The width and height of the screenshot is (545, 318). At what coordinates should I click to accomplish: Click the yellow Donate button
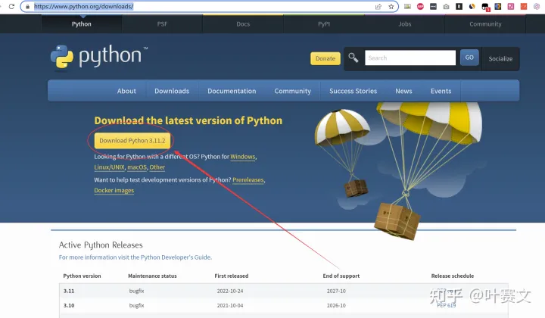(x=325, y=58)
